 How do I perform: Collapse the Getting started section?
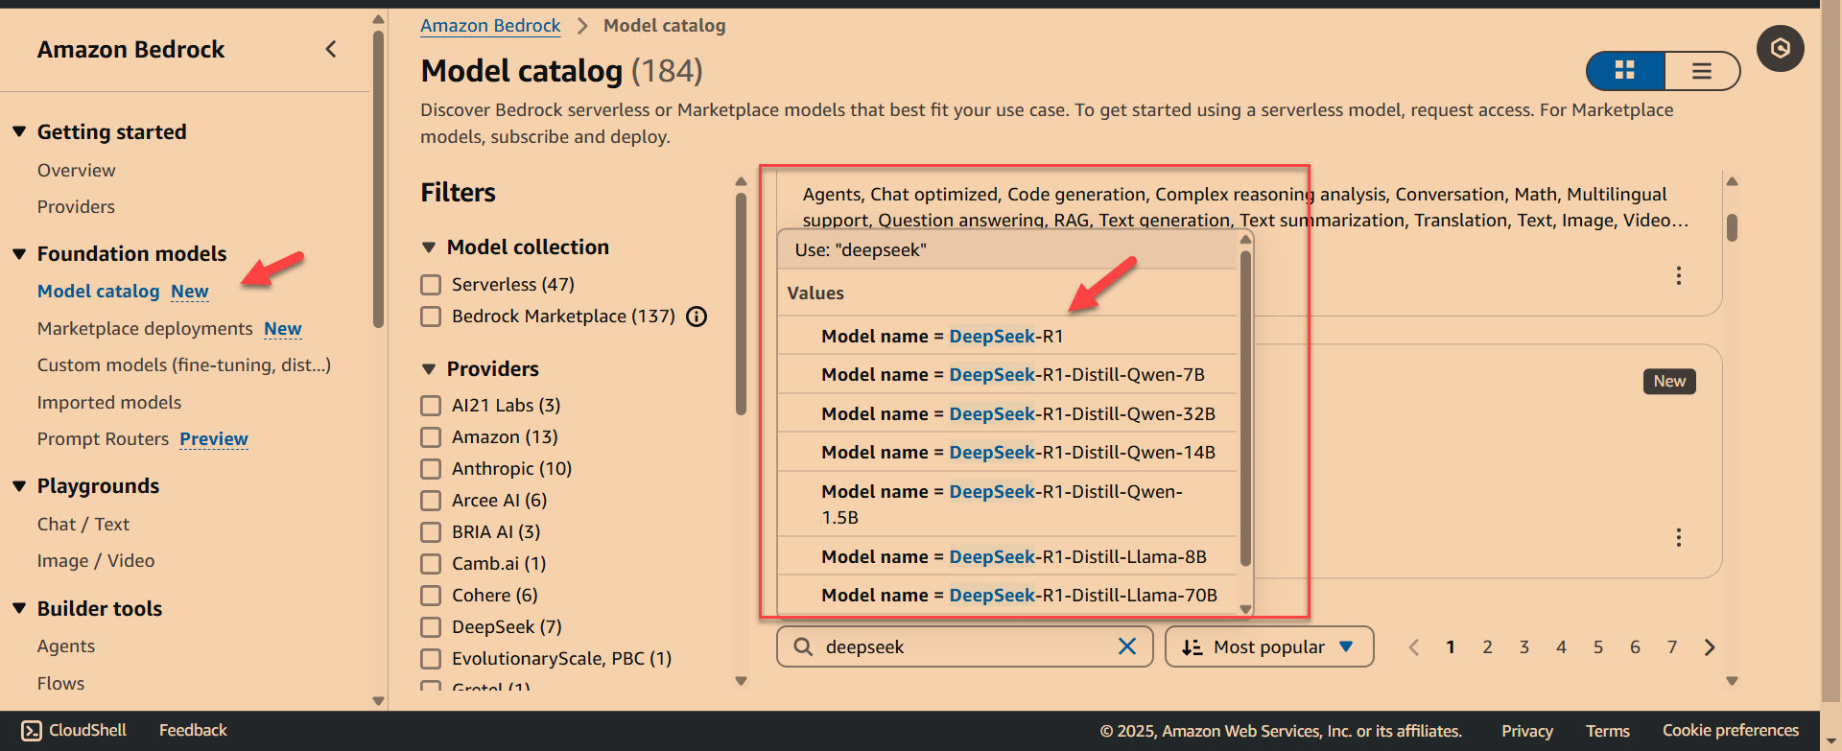tap(19, 131)
